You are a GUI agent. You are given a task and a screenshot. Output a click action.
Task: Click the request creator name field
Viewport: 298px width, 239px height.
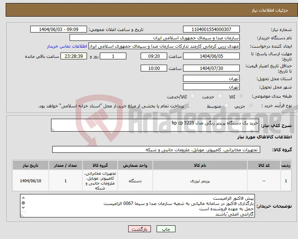click(164, 46)
